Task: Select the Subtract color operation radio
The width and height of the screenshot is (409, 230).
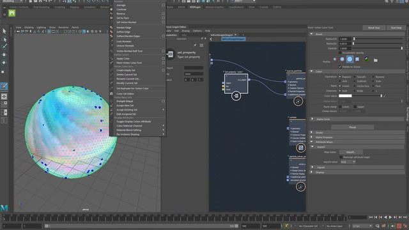Action: [355, 81]
